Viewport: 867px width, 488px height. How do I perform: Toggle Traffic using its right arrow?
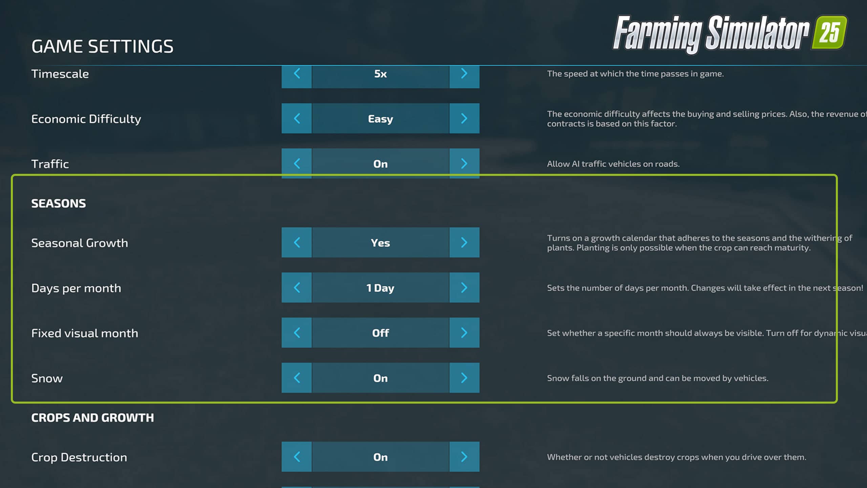(464, 163)
